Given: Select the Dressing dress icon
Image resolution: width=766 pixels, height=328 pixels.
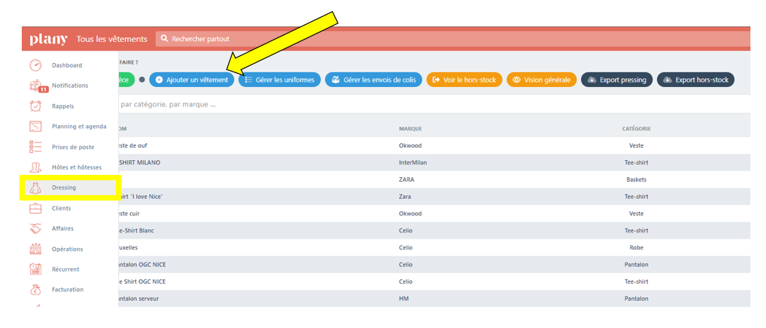Looking at the screenshot, I should 35,187.
